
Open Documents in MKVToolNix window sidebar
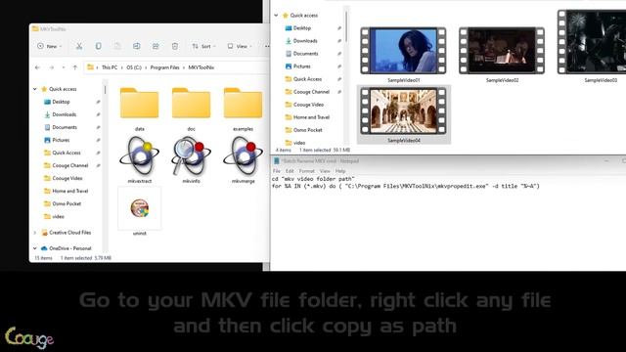[x=65, y=127]
